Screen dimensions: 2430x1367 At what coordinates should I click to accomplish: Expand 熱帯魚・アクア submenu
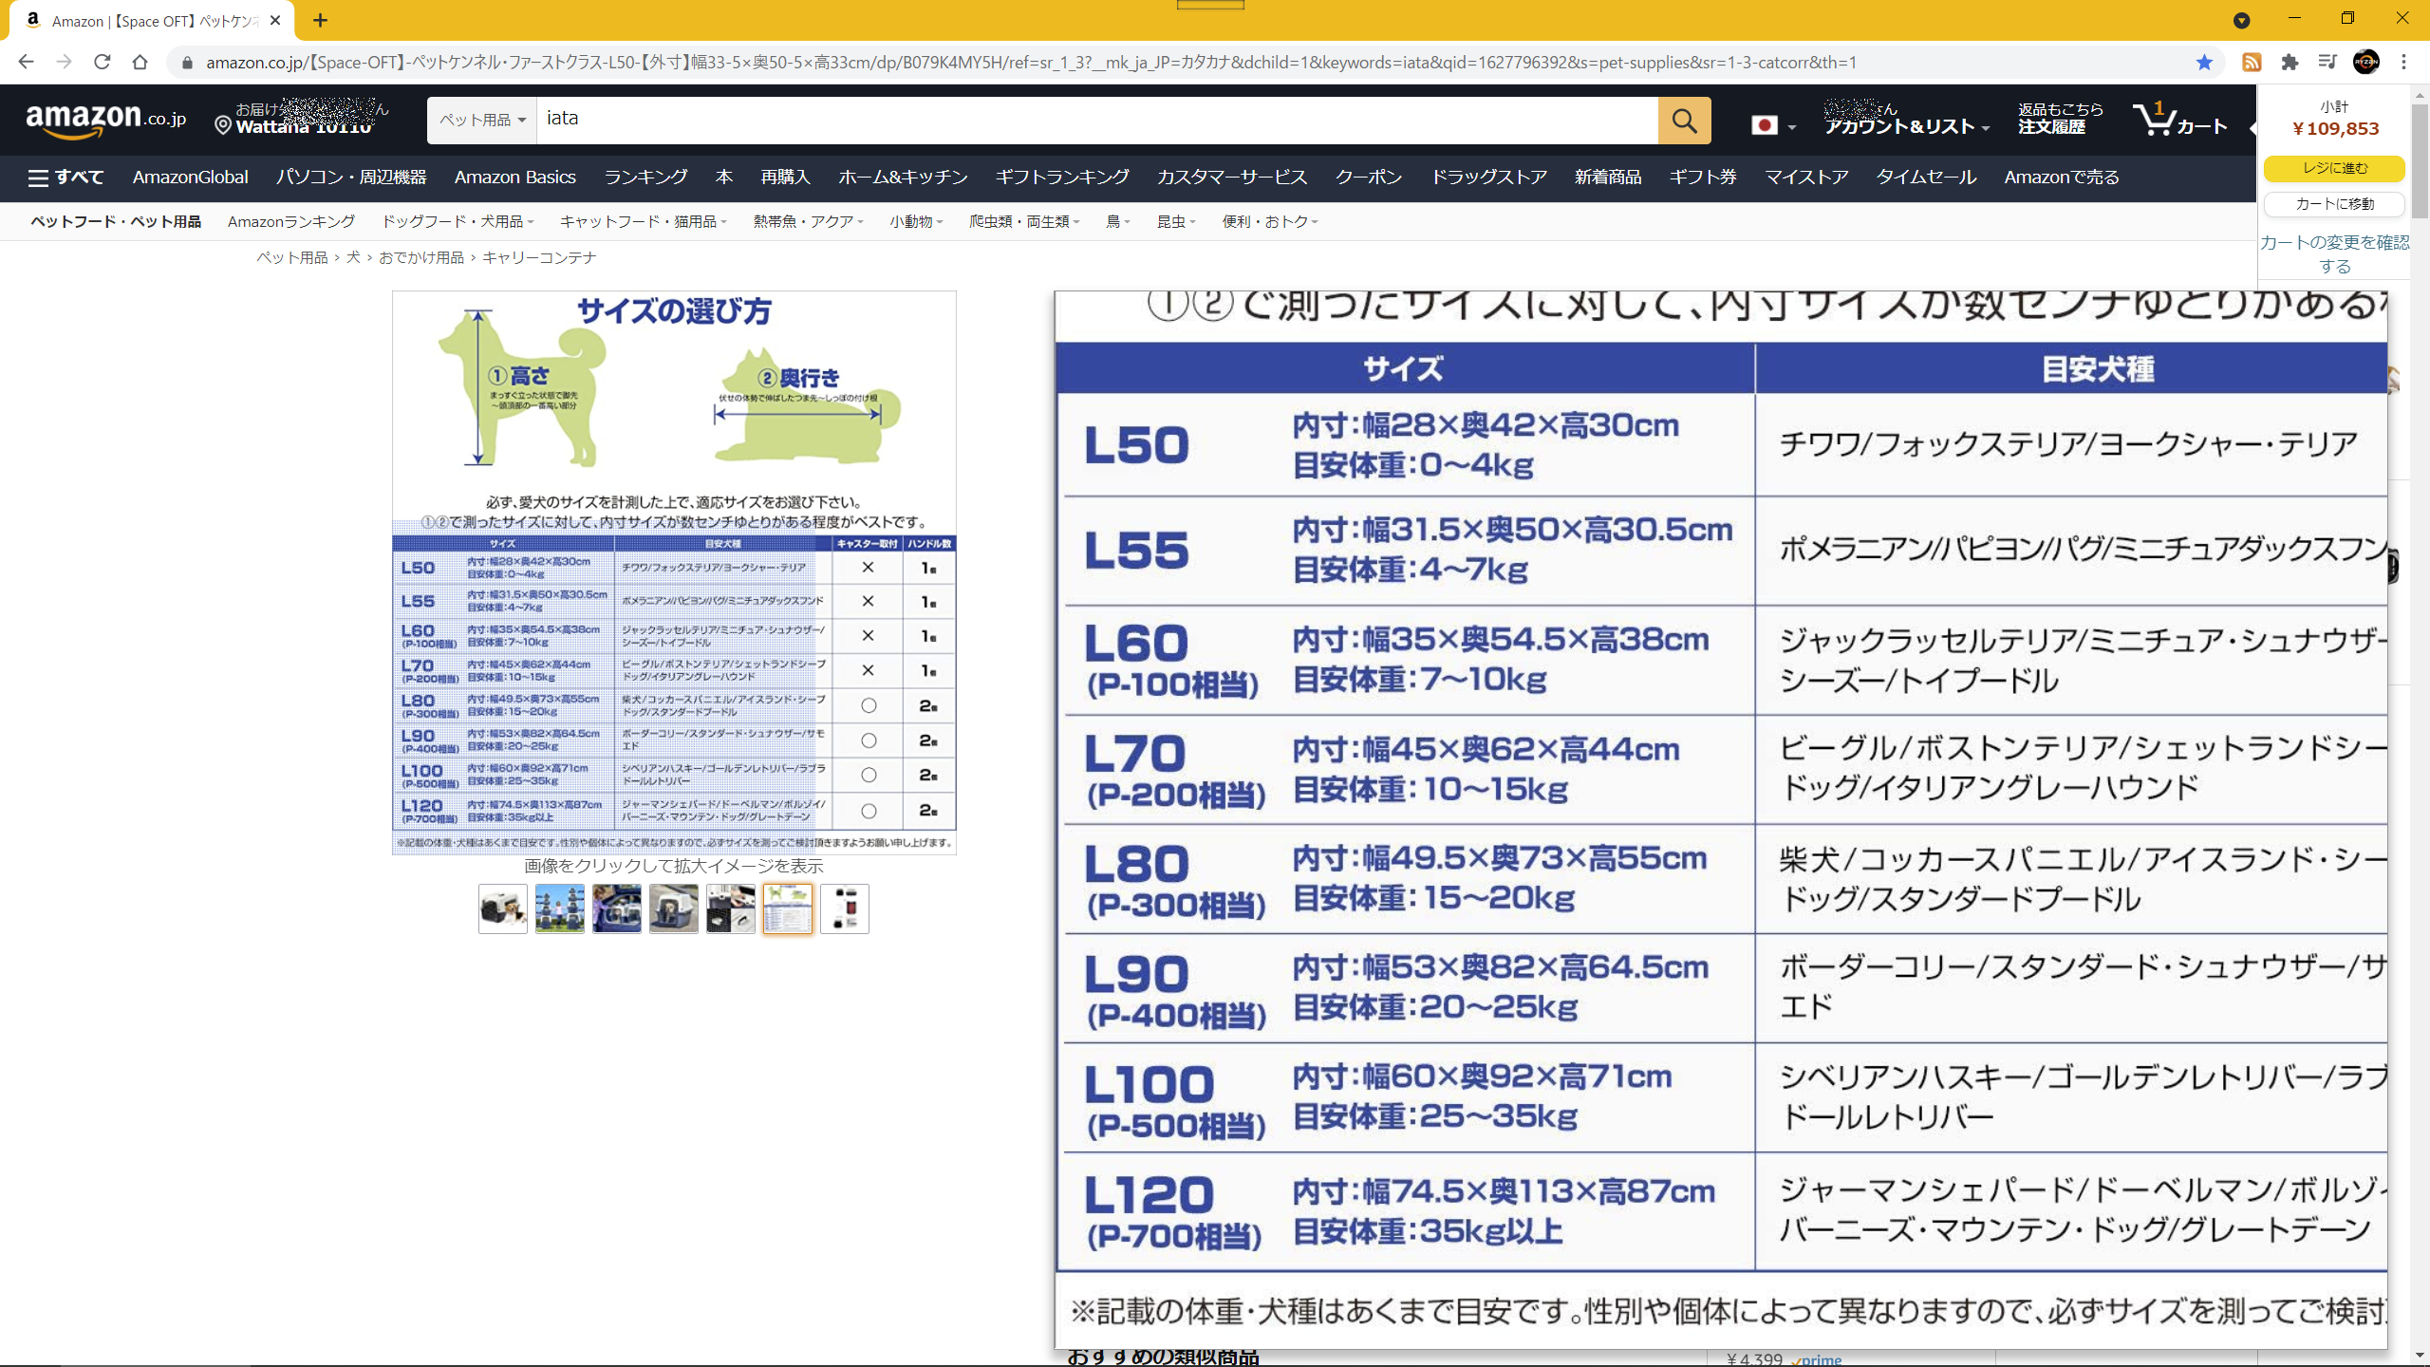tap(808, 221)
